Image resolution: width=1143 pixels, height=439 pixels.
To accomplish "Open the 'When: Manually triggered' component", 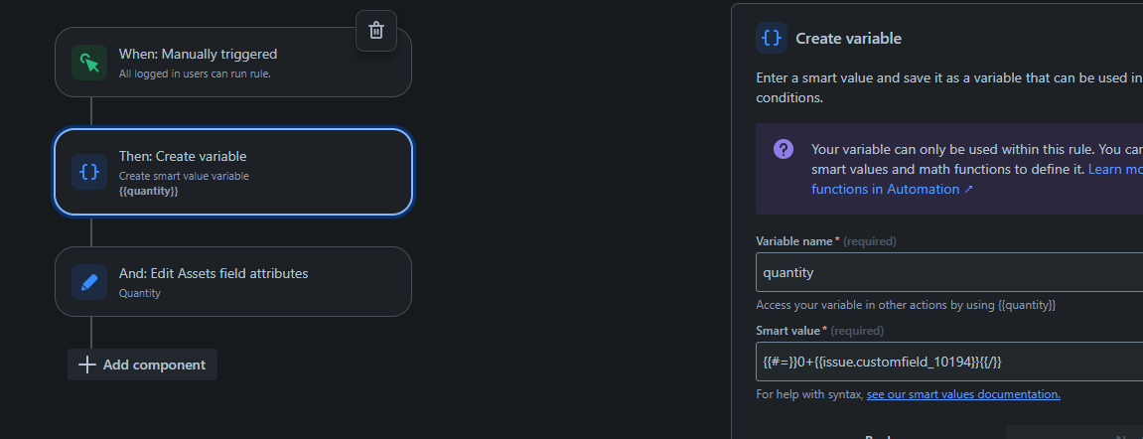I will tap(233, 62).
